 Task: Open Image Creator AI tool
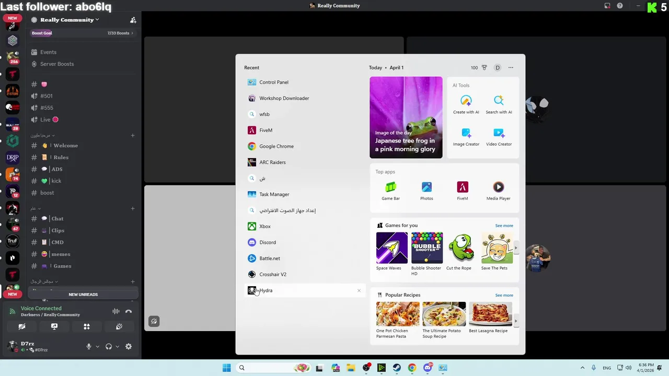(466, 137)
